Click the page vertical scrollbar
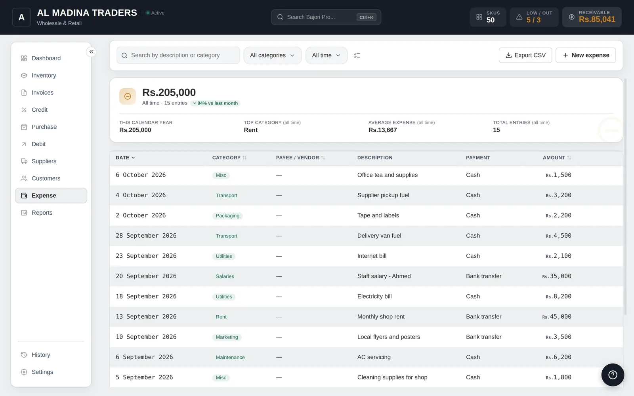This screenshot has width=634, height=396. tap(625, 196)
